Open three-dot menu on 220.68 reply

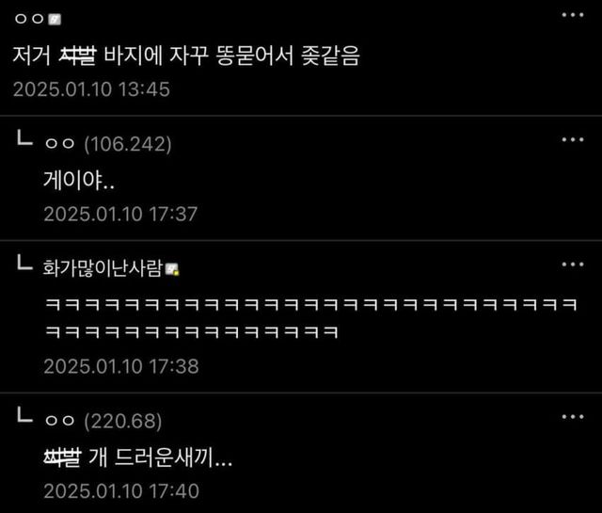[x=573, y=417]
